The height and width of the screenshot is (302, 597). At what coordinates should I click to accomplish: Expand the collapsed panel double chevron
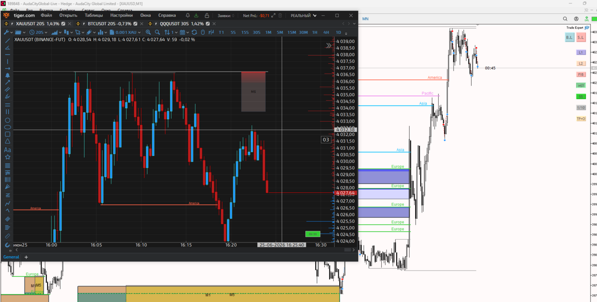click(329, 46)
